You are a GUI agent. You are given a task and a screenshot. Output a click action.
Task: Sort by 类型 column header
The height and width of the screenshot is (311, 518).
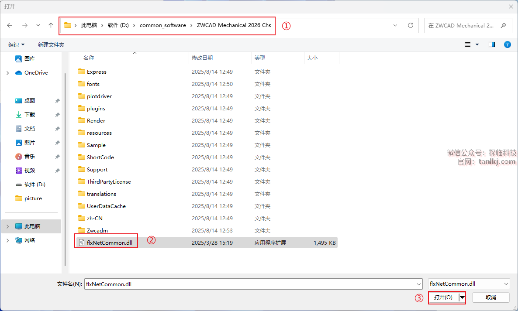[260, 58]
